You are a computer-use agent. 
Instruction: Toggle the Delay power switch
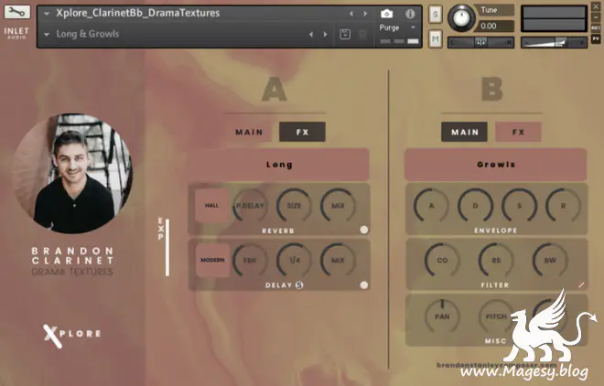(x=363, y=285)
